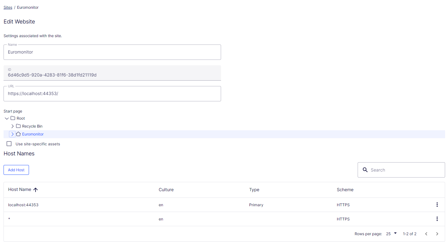The image size is (447, 242).
Task: Open actions menu for wildcard * host row
Action: coord(437,219)
